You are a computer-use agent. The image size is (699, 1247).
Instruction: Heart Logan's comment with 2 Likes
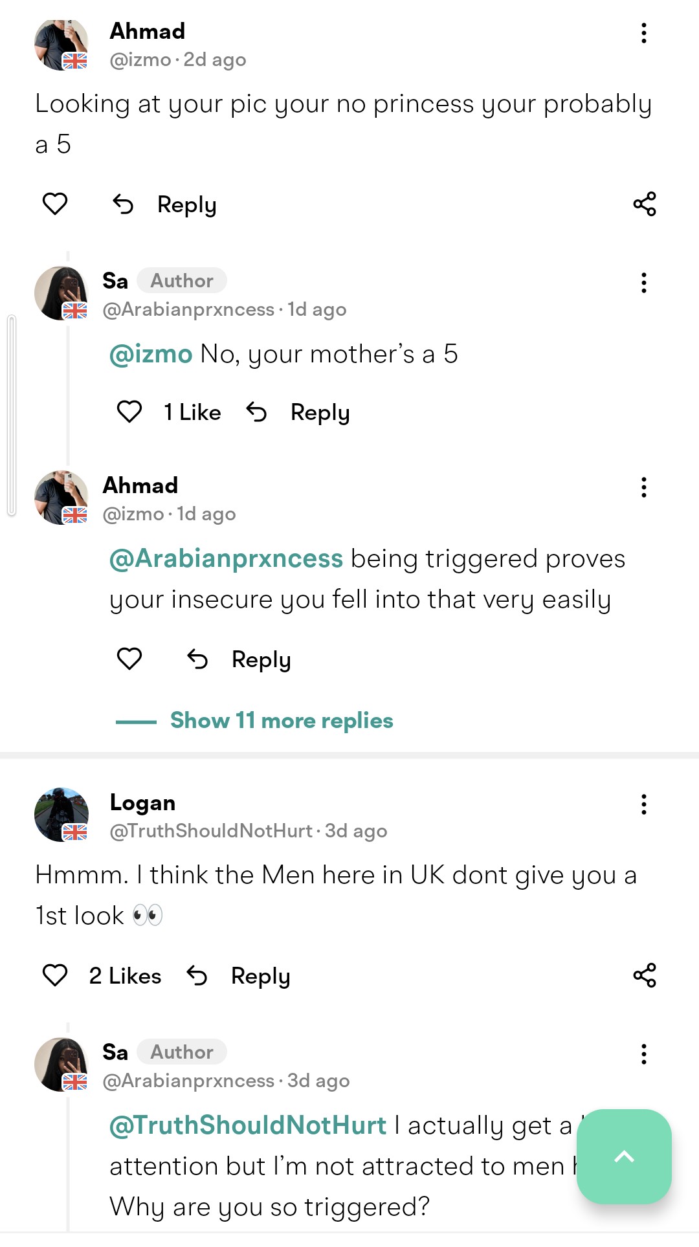point(55,975)
